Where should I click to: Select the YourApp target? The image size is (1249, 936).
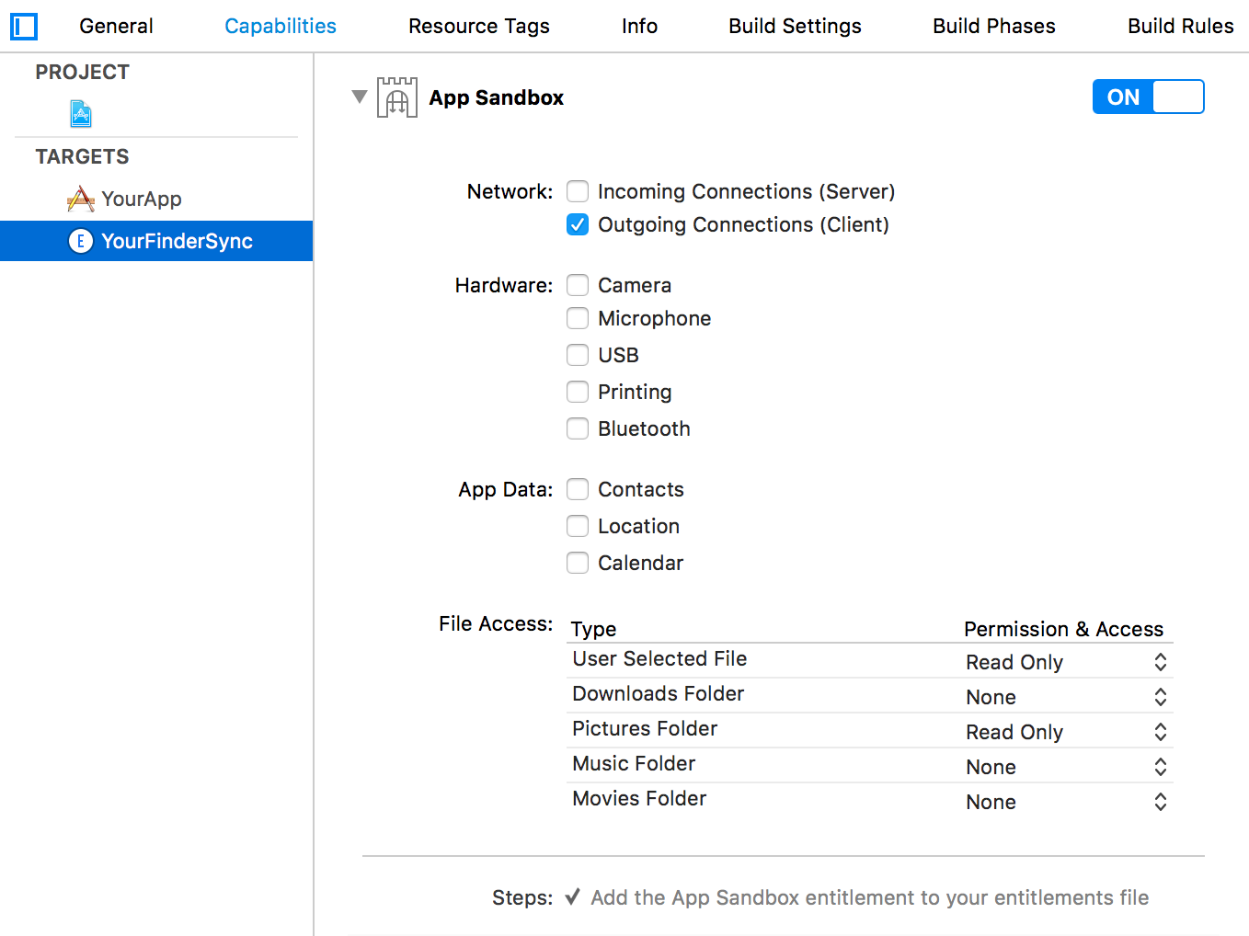[141, 199]
